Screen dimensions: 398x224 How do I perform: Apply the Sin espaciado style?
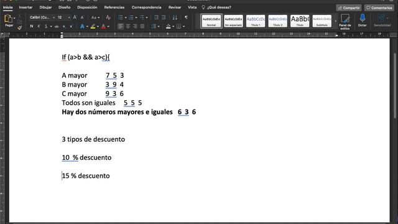pos(233,21)
